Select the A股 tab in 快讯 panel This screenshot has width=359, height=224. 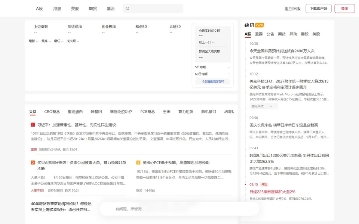248,34
